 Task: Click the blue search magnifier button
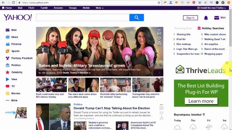coord(137,18)
